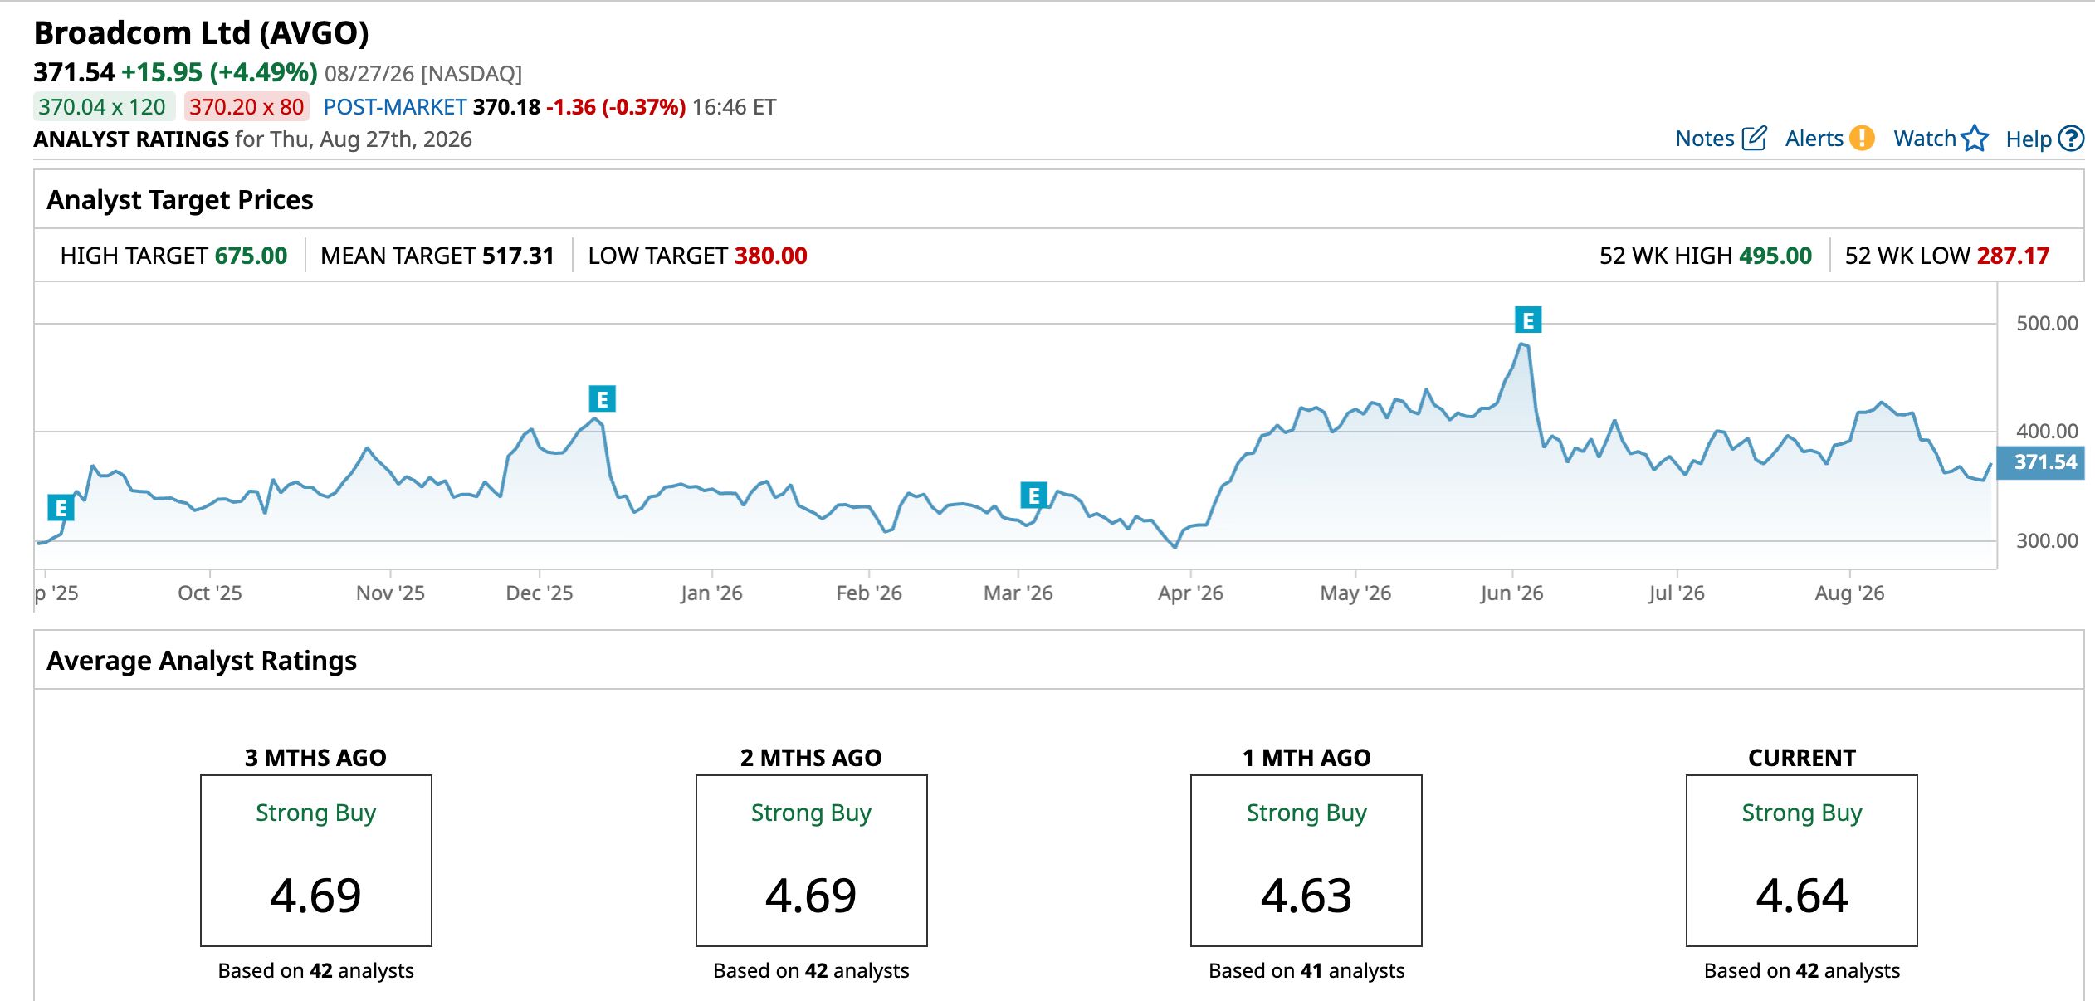Image resolution: width=2095 pixels, height=1001 pixels.
Task: Click the ANALYST RATINGS date line
Action: pos(253,139)
